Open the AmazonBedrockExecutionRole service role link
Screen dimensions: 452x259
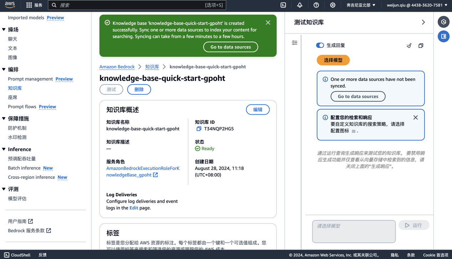[143, 171]
